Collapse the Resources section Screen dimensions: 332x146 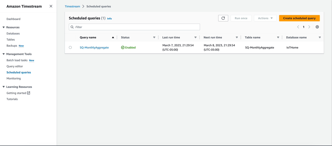(4, 27)
